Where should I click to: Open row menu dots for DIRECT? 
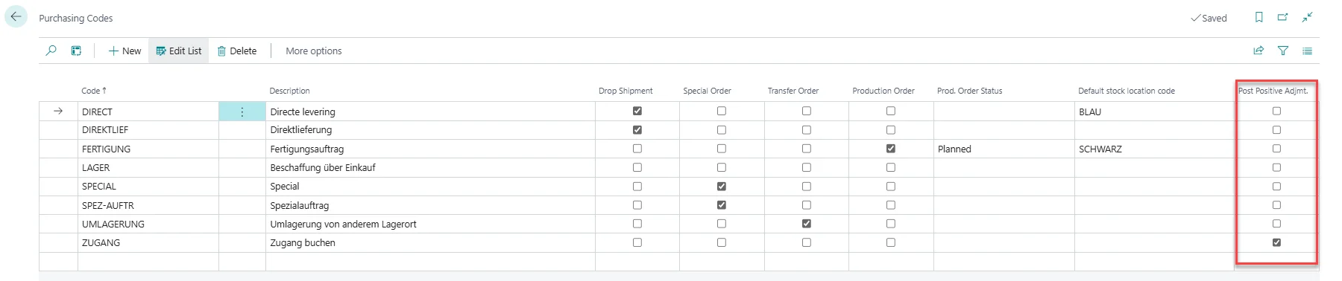click(x=242, y=112)
